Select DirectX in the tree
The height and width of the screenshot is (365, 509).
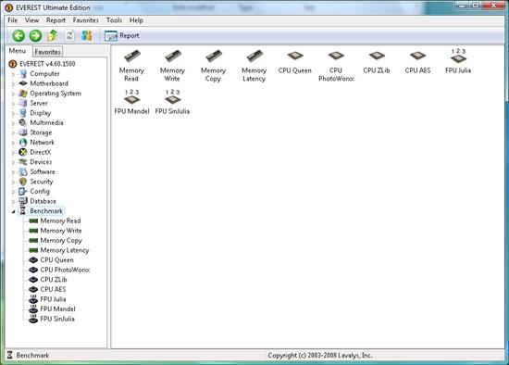pos(41,152)
